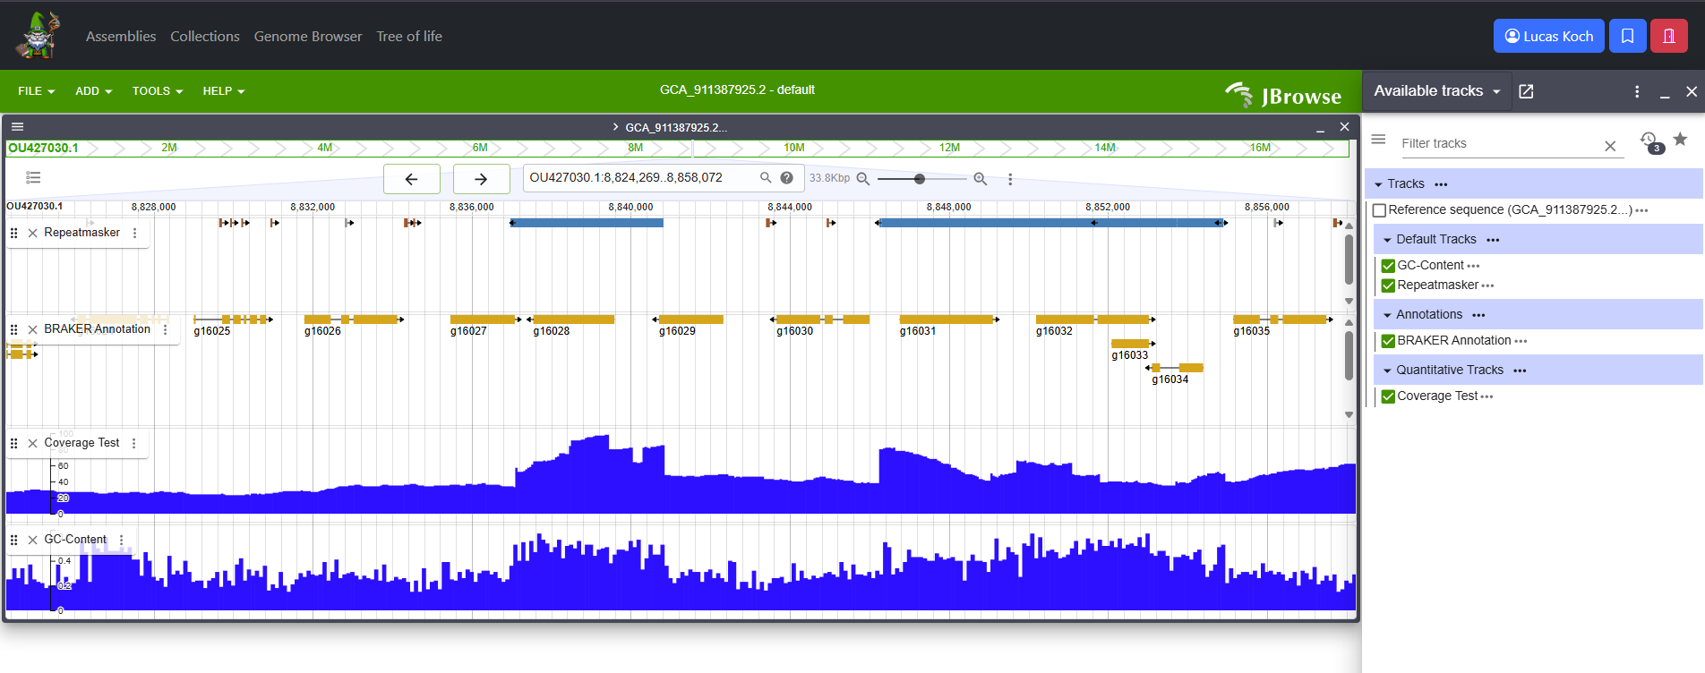Open the Collections link

click(x=205, y=37)
